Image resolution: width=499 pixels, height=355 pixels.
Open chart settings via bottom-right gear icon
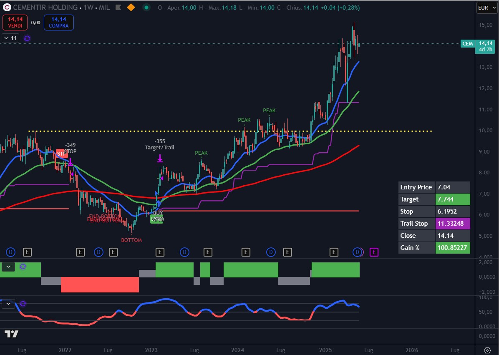pyautogui.click(x=487, y=350)
